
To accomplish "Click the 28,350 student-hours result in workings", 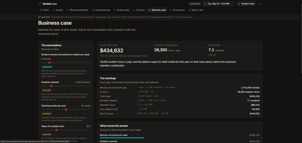I will [x=248, y=92].
